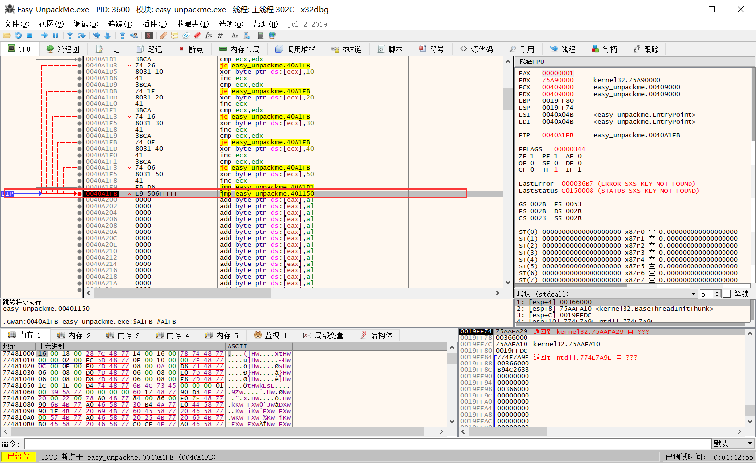This screenshot has width=756, height=463.
Task: Open the patches band-aid icon
Action: pos(163,35)
